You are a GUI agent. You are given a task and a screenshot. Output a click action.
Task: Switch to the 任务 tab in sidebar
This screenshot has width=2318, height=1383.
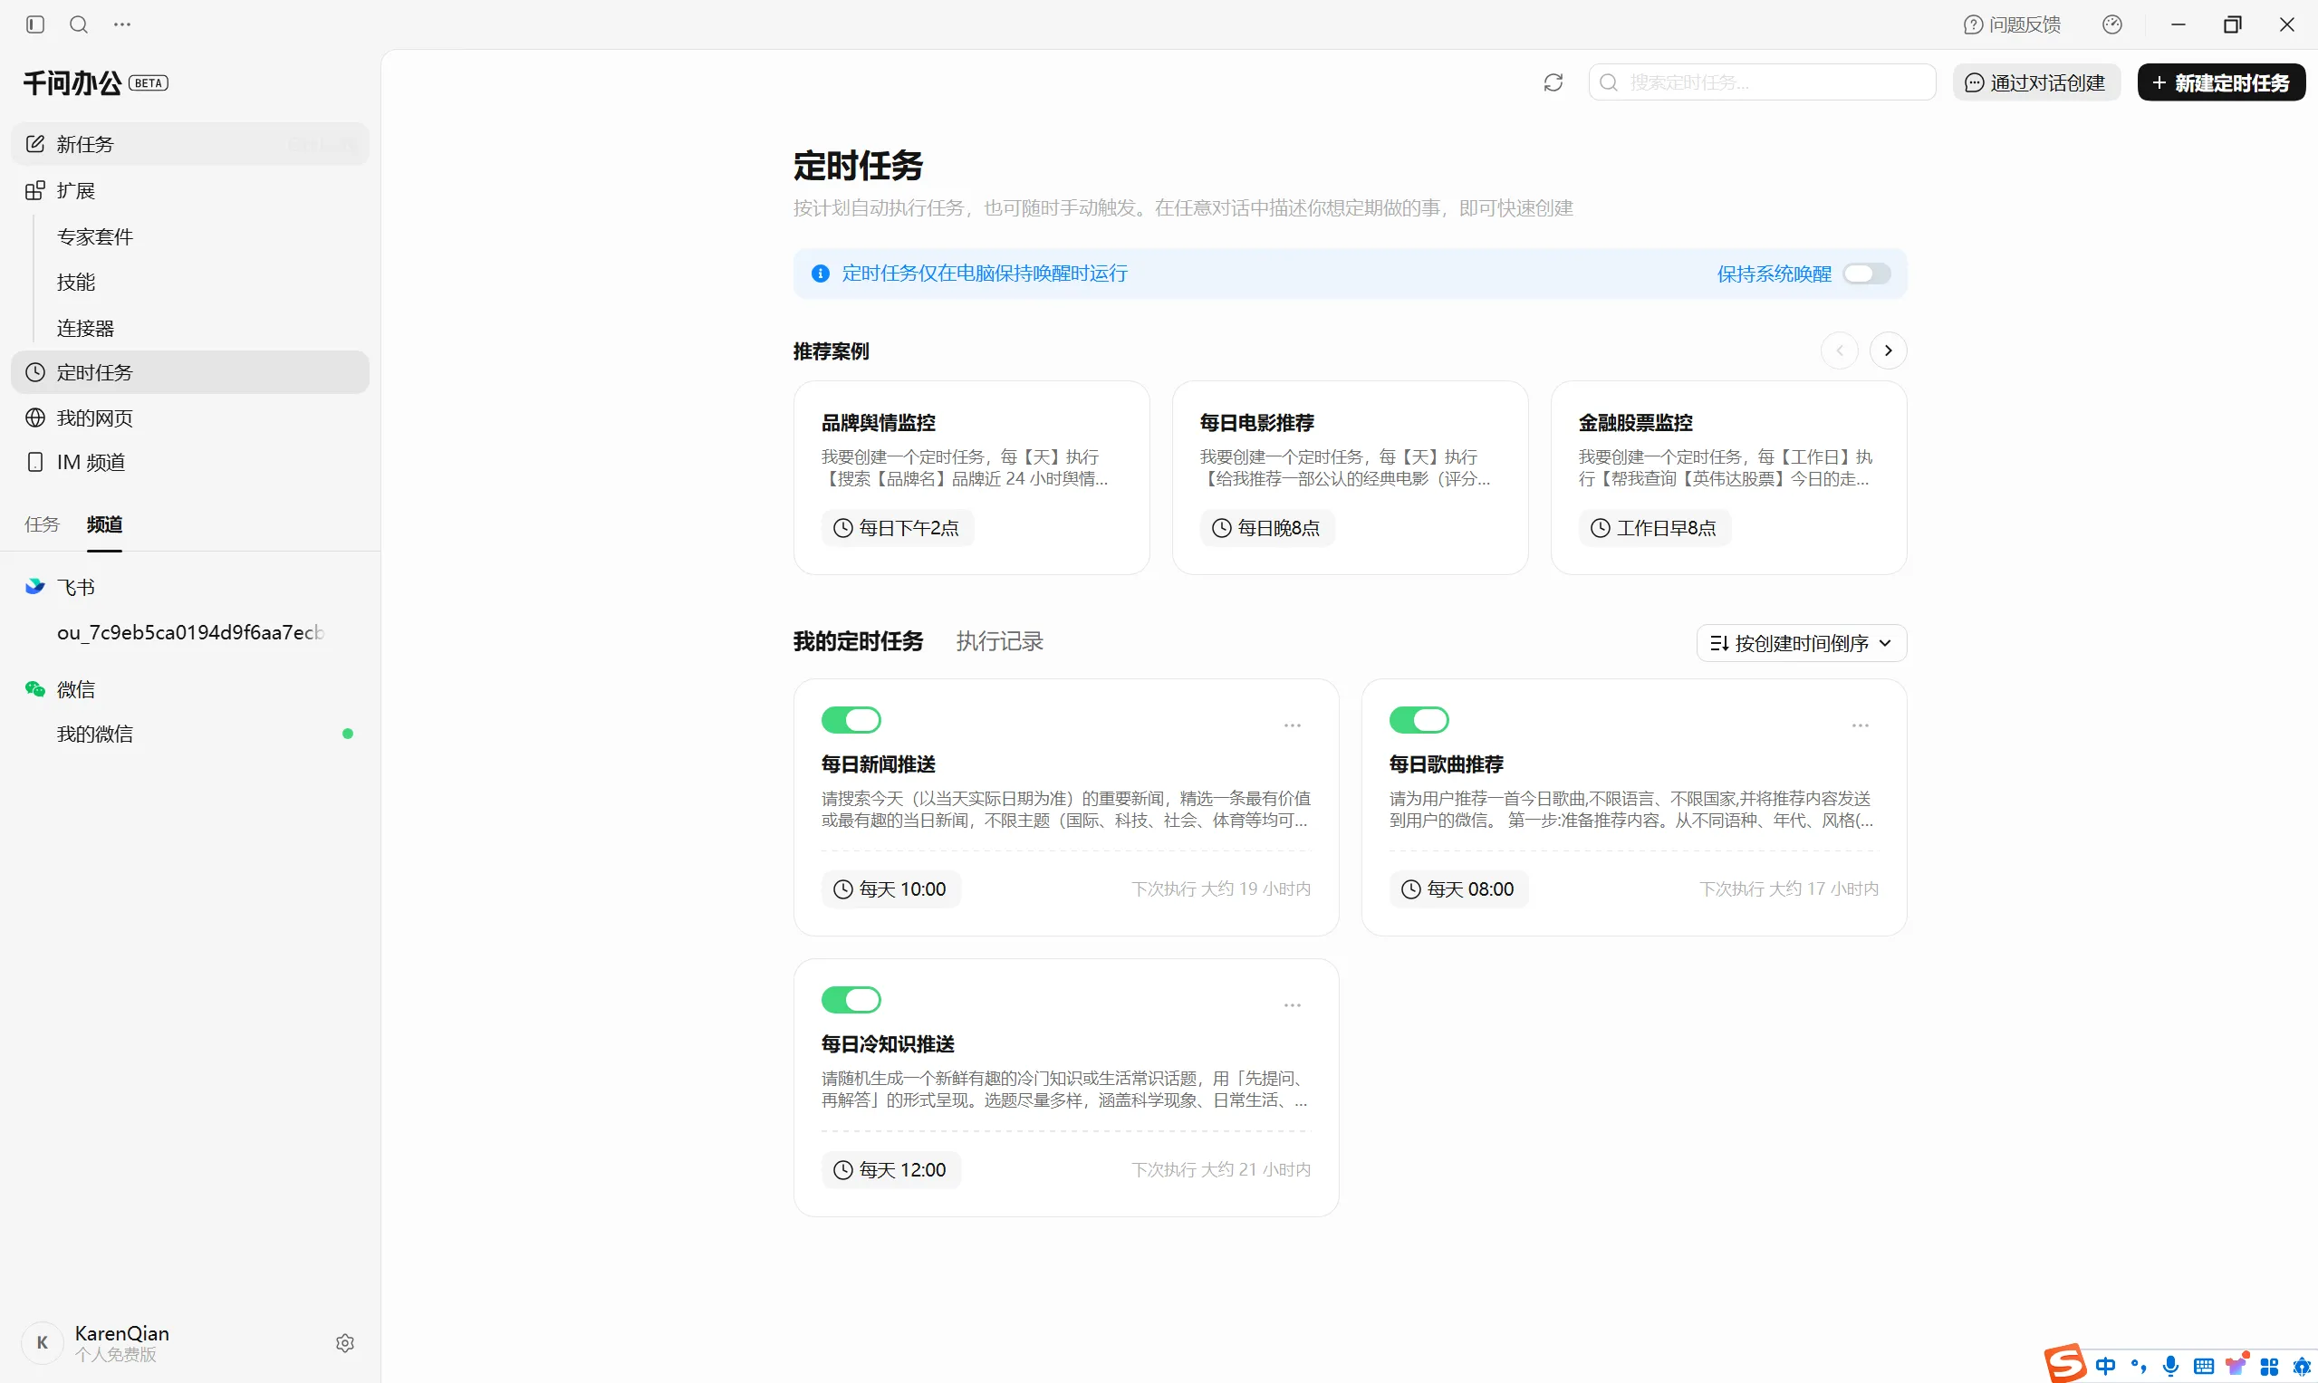42,523
